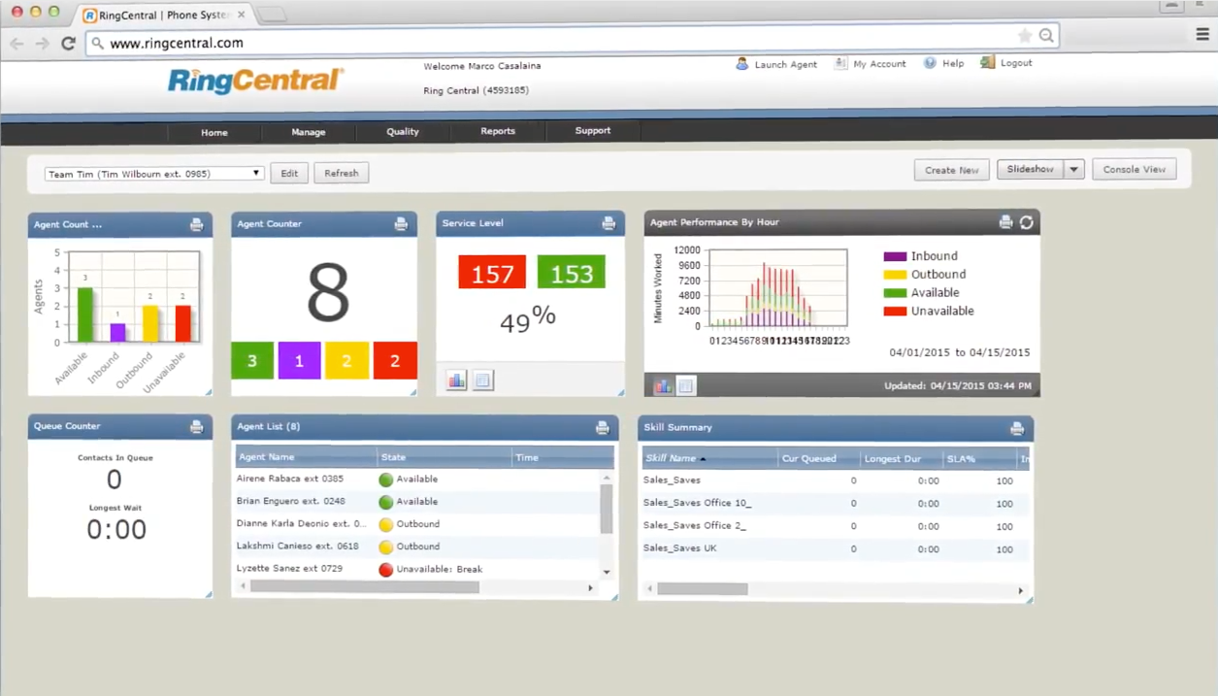Show Agent Performance table view icon

point(685,385)
